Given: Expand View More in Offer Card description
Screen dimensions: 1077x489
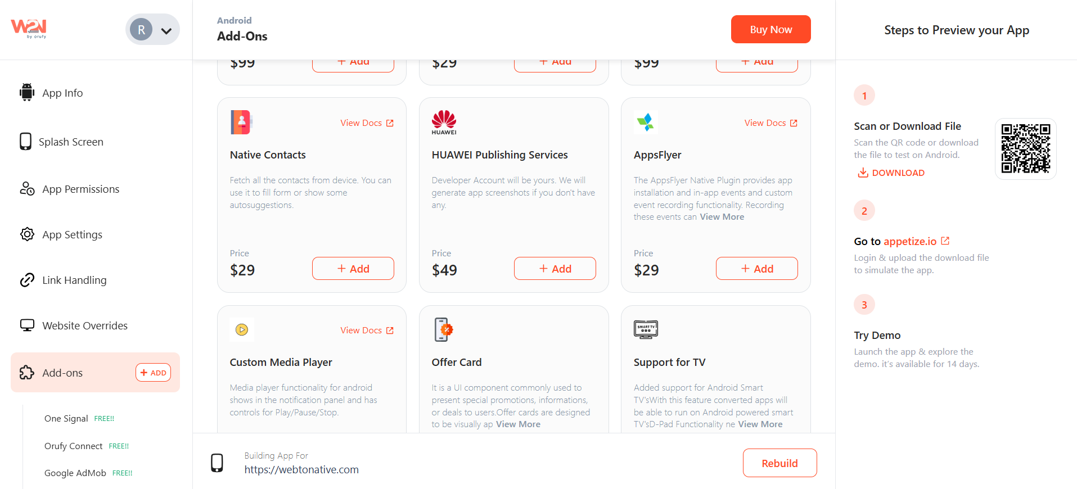Looking at the screenshot, I should point(518,424).
